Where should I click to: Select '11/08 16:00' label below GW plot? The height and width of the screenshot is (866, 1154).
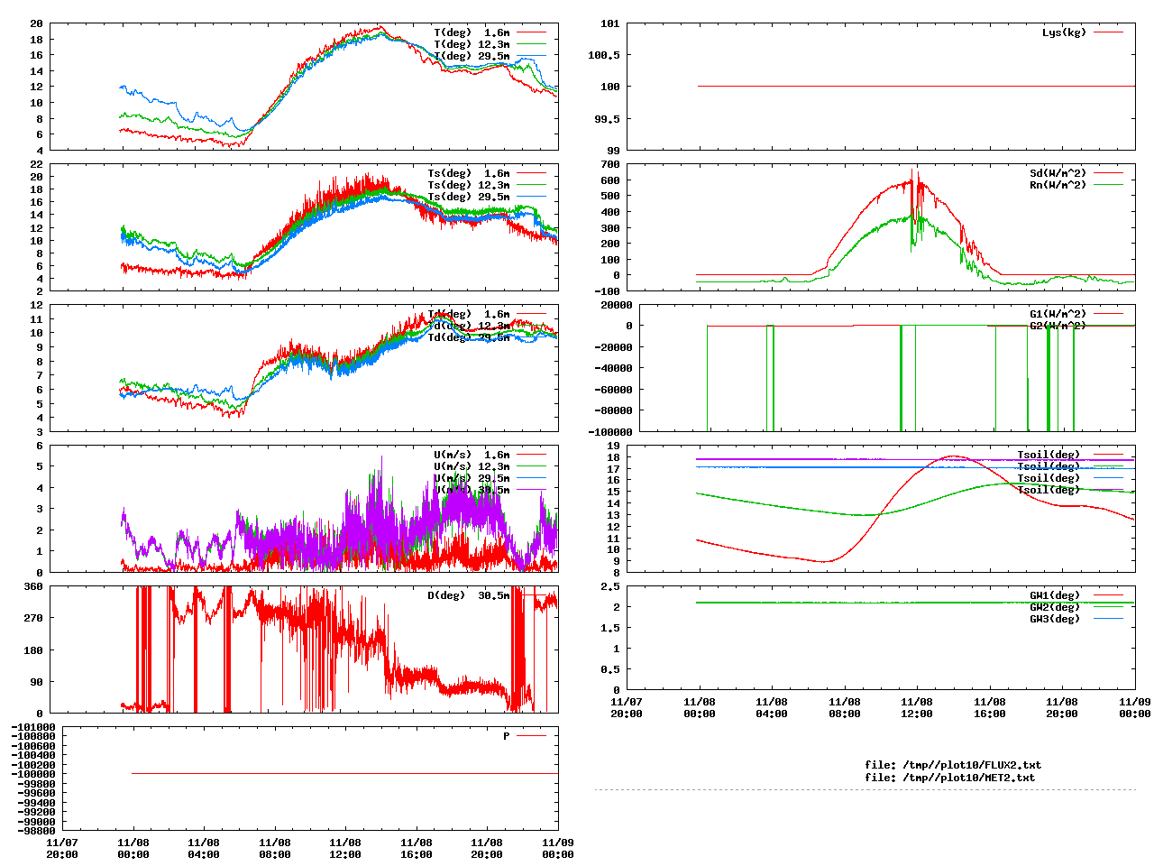pos(990,707)
